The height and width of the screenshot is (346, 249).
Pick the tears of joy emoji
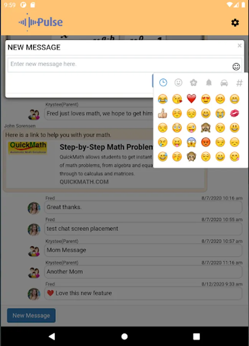(x=162, y=99)
